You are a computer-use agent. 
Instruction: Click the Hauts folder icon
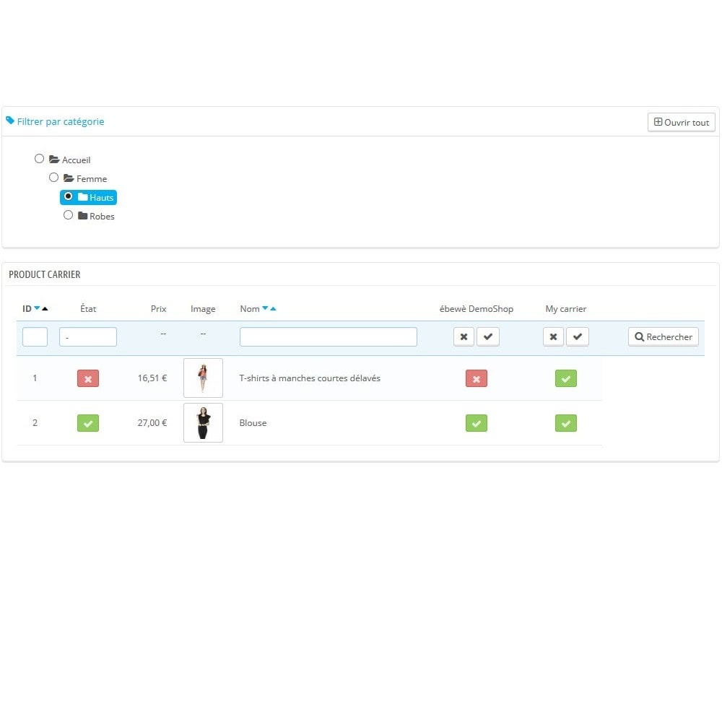pyautogui.click(x=83, y=197)
